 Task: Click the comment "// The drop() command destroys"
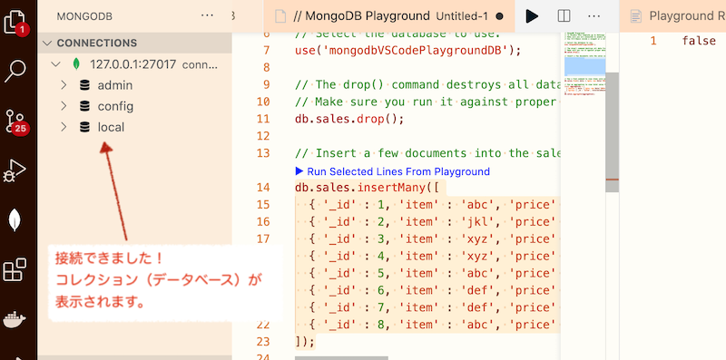(427, 84)
